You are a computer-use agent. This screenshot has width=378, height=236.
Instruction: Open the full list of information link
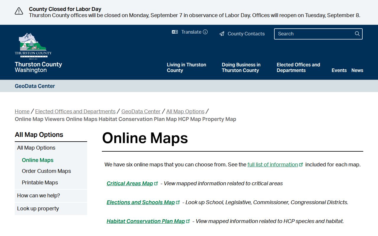tap(273, 165)
